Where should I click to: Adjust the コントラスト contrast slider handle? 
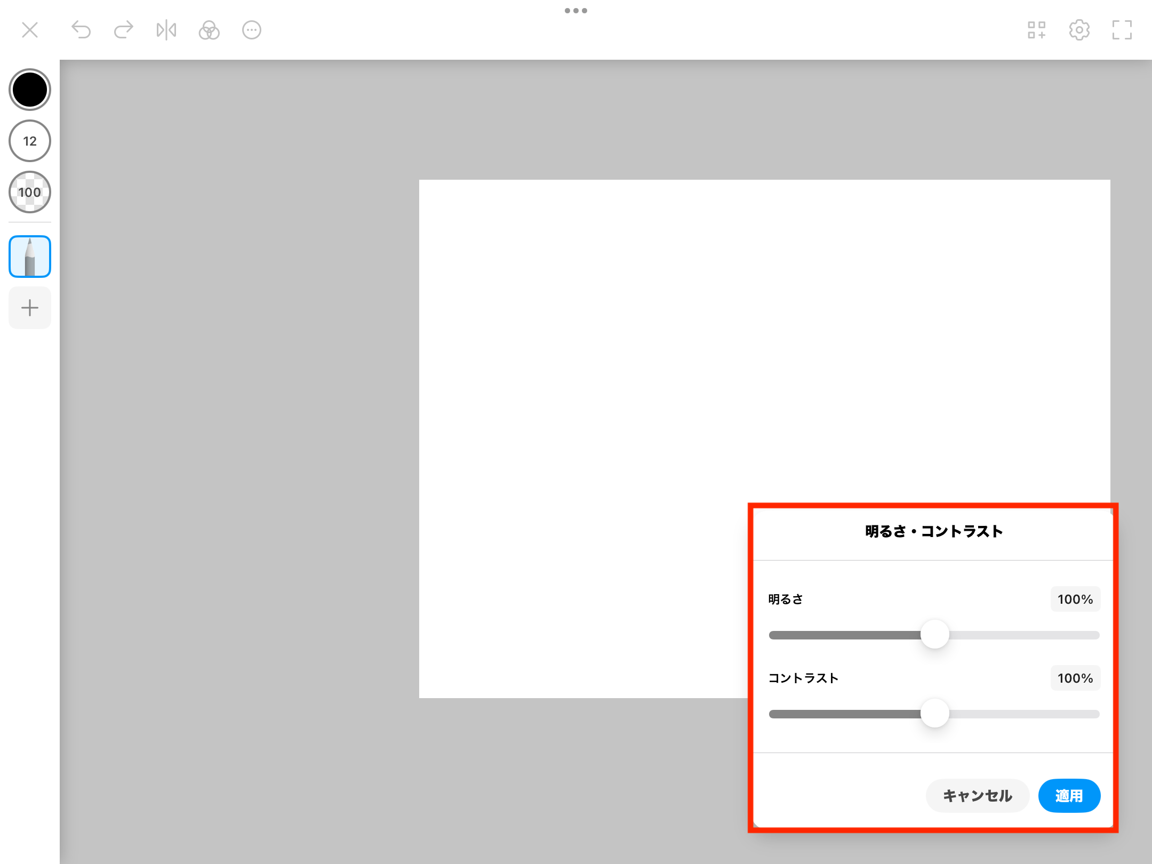(935, 714)
